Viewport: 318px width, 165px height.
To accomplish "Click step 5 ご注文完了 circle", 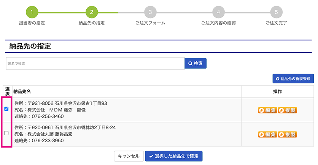I will click(276, 12).
